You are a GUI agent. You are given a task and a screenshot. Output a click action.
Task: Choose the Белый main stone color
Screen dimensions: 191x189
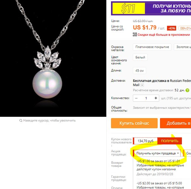140,57
